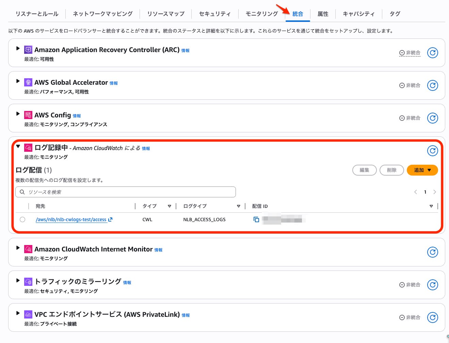
Task: Open the /aws/nlb/nlb-cwlogs-test/access log group link
Action: 71,219
